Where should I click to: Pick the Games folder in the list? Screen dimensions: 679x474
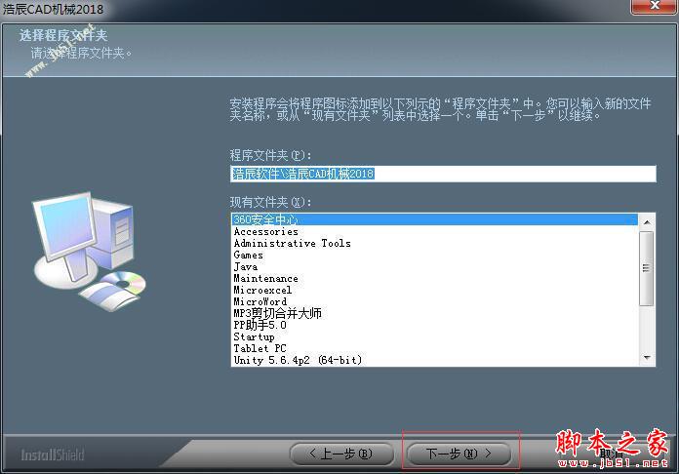point(248,256)
